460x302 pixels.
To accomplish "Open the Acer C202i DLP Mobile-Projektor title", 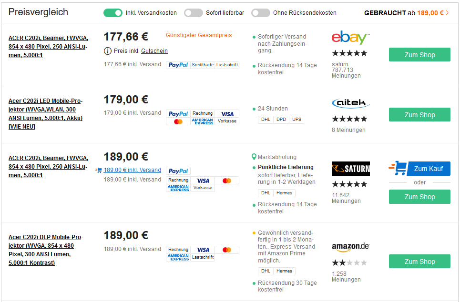I will [x=45, y=250].
